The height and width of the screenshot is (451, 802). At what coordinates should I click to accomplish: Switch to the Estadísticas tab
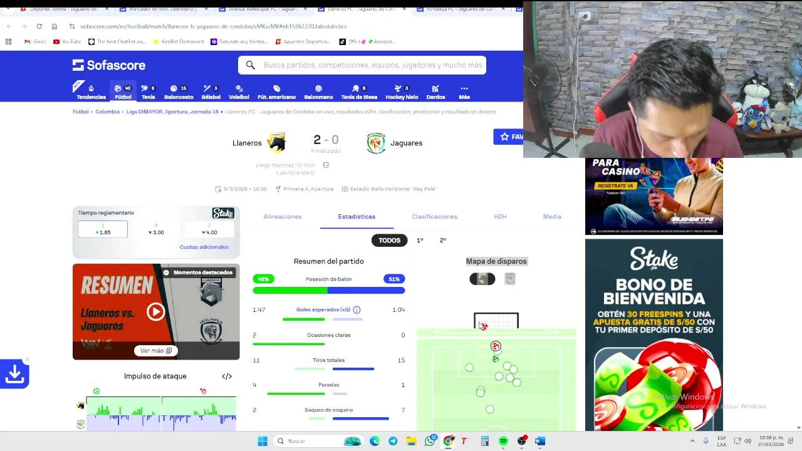(357, 217)
